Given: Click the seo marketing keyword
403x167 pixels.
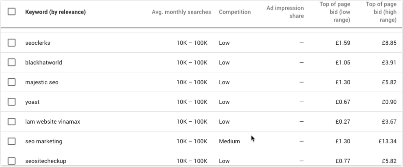Looking at the screenshot, I should (x=44, y=141).
